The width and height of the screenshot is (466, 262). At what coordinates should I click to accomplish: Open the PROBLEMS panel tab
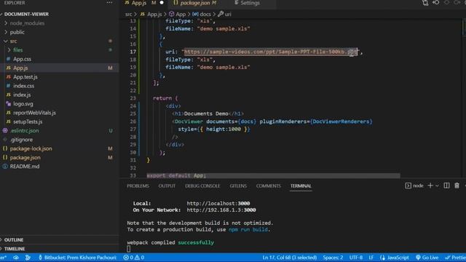coord(138,186)
